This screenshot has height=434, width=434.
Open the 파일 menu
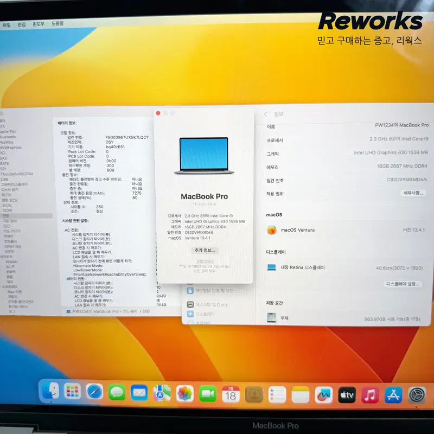[7, 25]
